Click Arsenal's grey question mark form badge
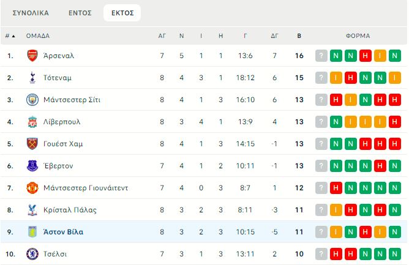 click(321, 56)
